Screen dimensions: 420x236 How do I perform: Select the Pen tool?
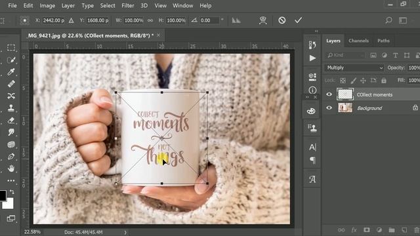pos(11,156)
